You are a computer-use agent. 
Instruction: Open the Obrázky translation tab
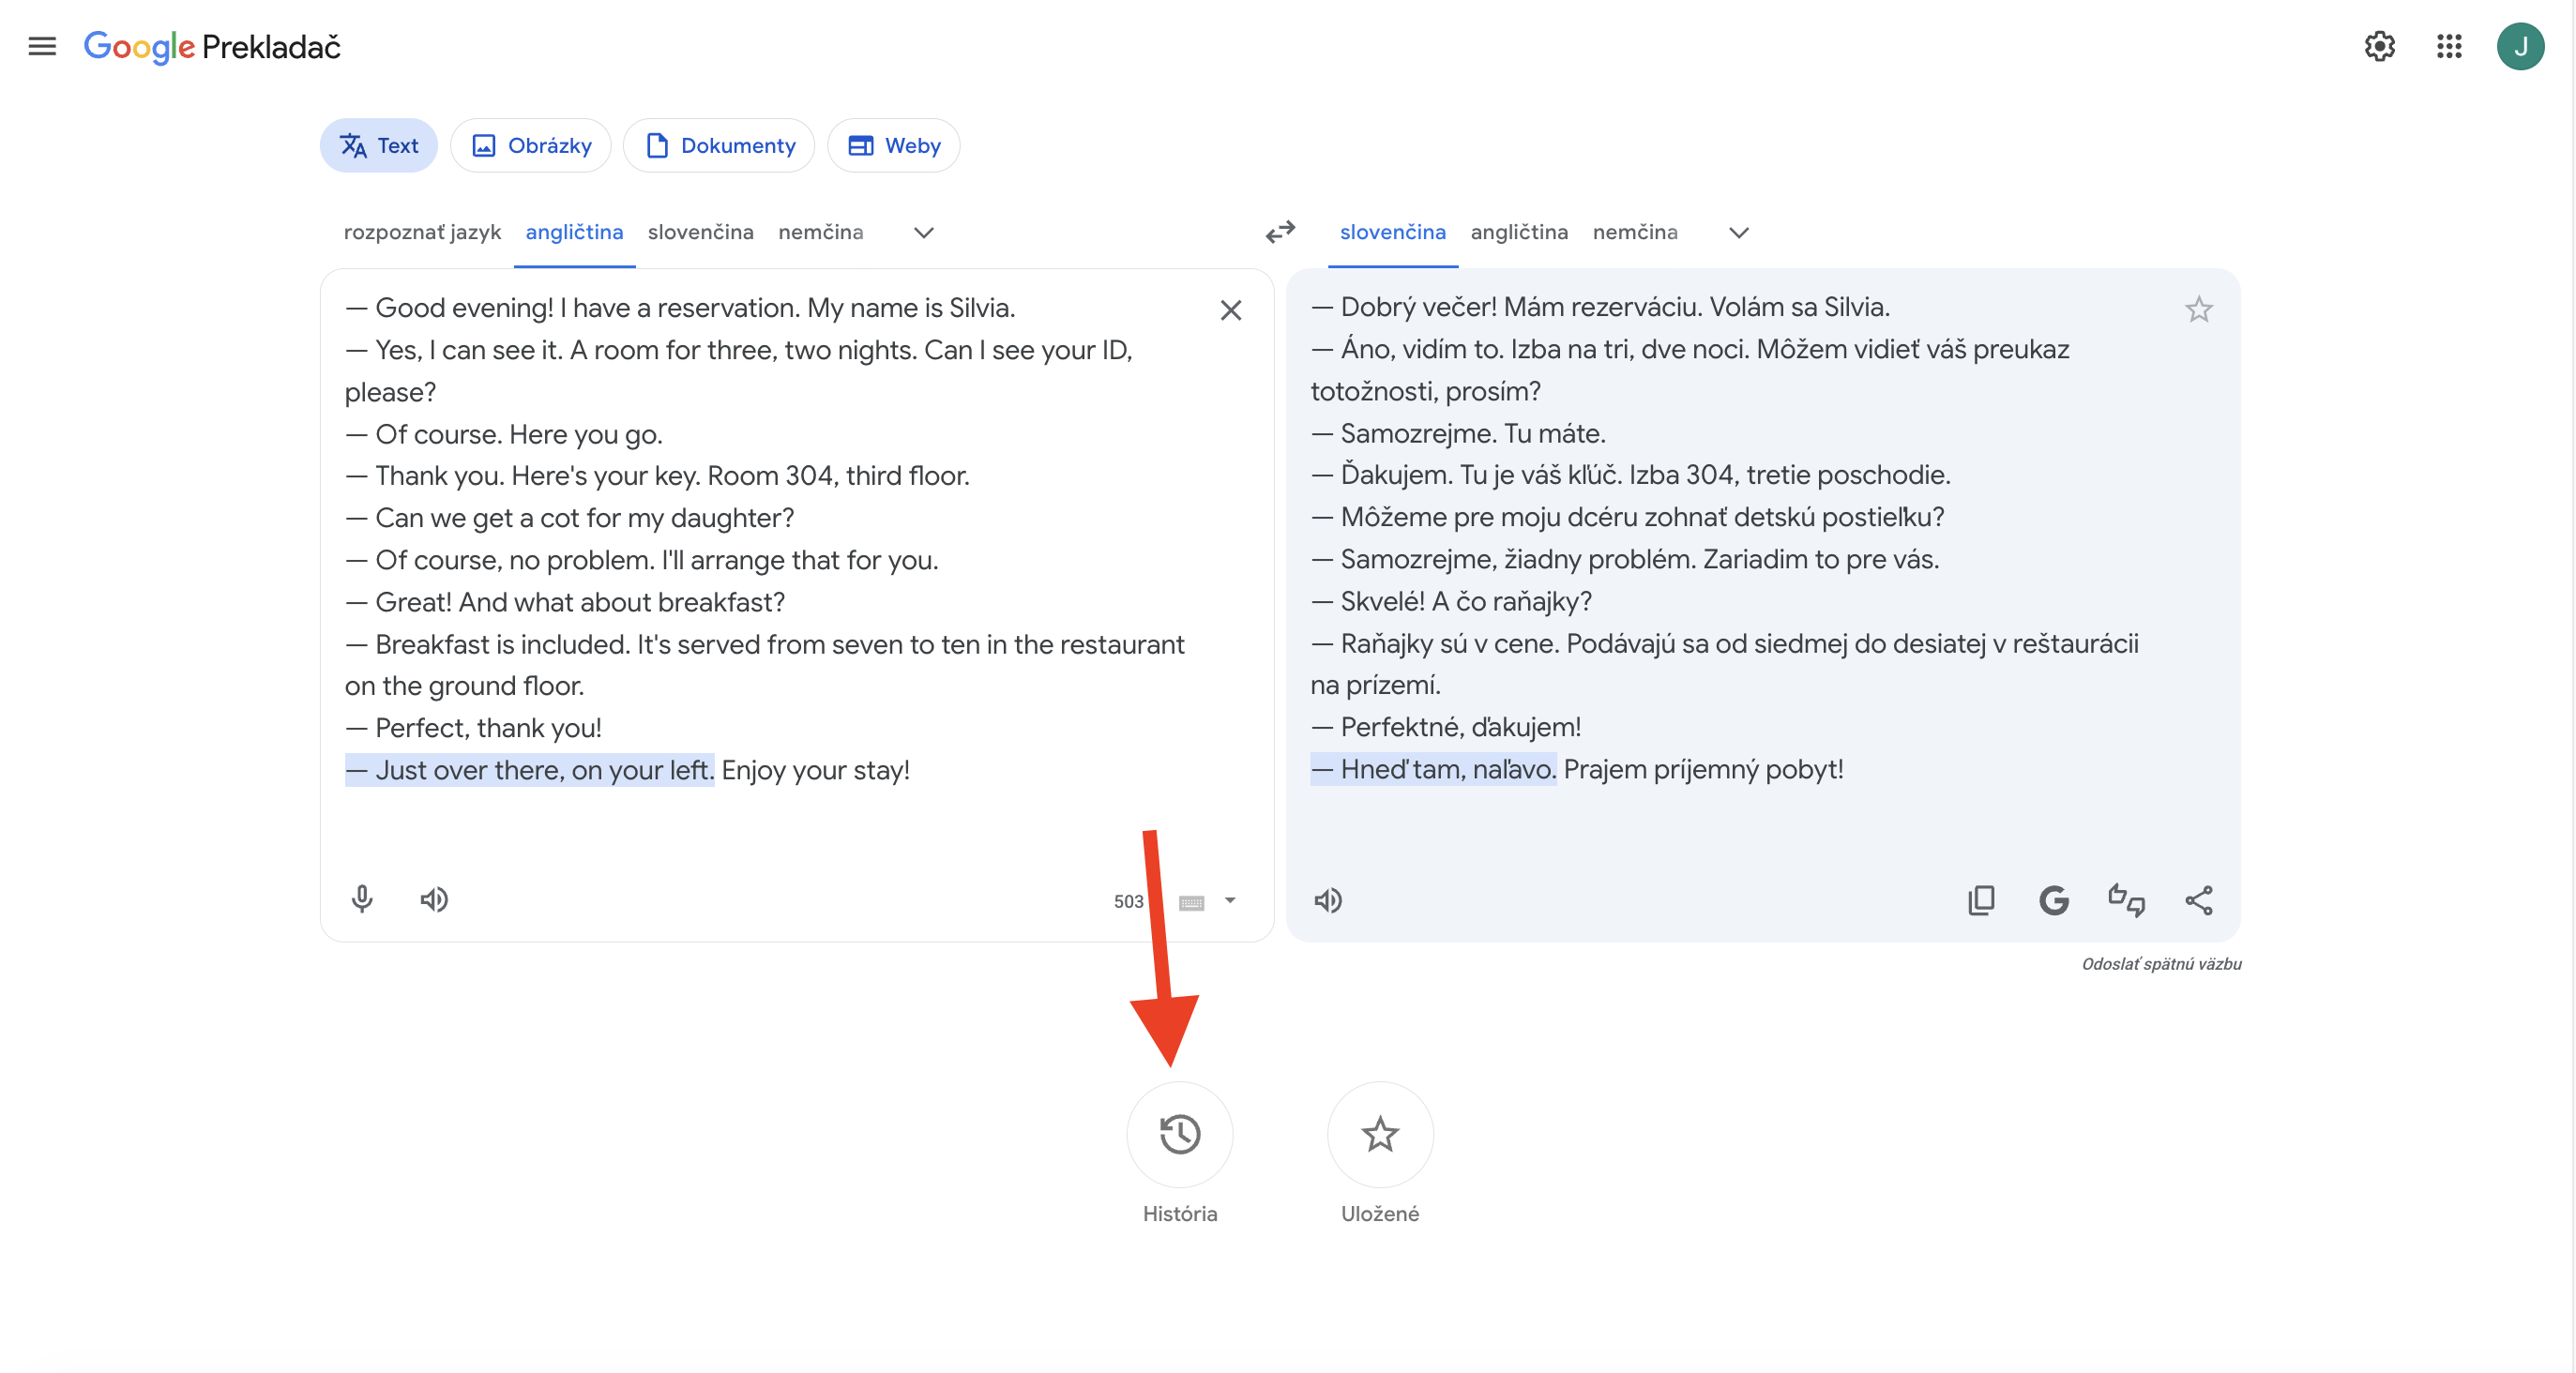tap(531, 144)
